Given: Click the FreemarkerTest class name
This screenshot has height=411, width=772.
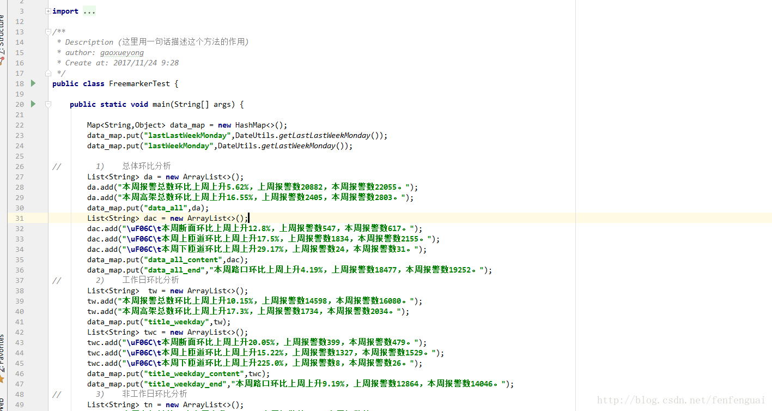Looking at the screenshot, I should (139, 83).
